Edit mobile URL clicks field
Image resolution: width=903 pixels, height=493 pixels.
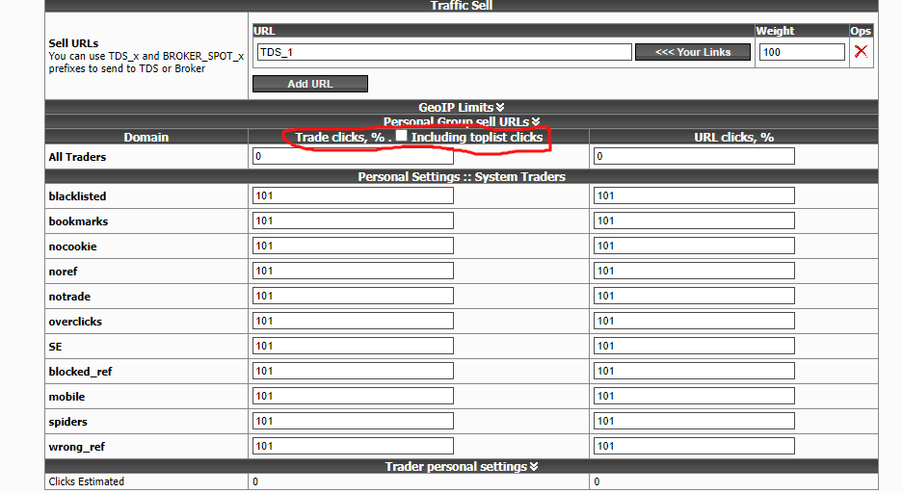click(694, 396)
